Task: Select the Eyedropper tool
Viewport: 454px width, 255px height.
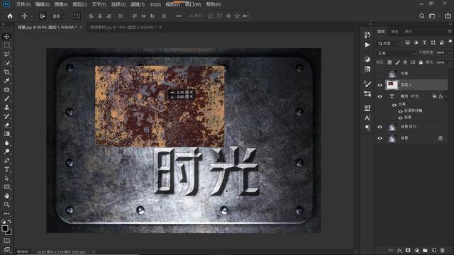Action: (6, 81)
